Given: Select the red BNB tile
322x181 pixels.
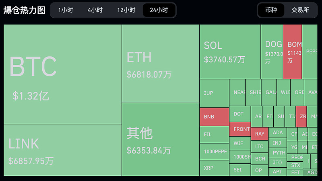Looking at the screenshot, I should pos(214,117).
